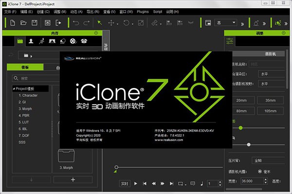Set lens to 35mm
Viewport: 292px width, 194px height.
point(271,101)
